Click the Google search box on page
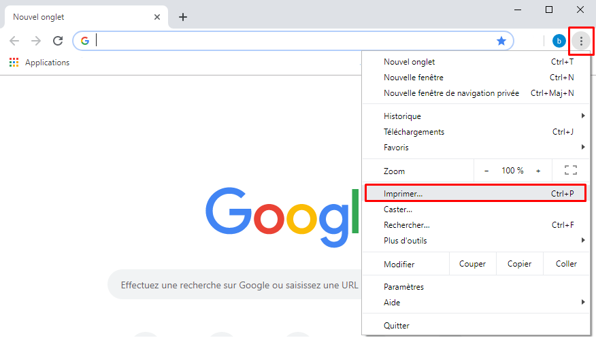The height and width of the screenshot is (338, 596). pyautogui.click(x=235, y=285)
